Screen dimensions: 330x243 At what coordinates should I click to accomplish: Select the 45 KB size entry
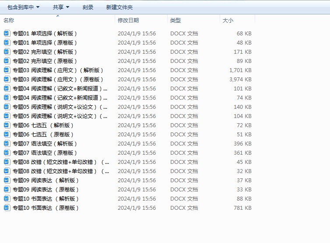(x=244, y=162)
